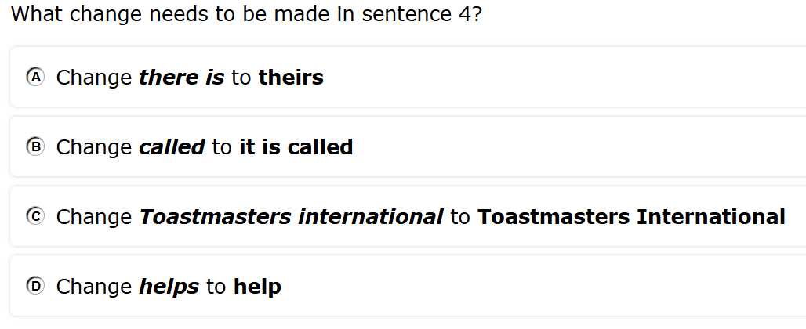This screenshot has height=329, width=806.
Task: Select the circled B answer bubble
Action: pos(35,146)
